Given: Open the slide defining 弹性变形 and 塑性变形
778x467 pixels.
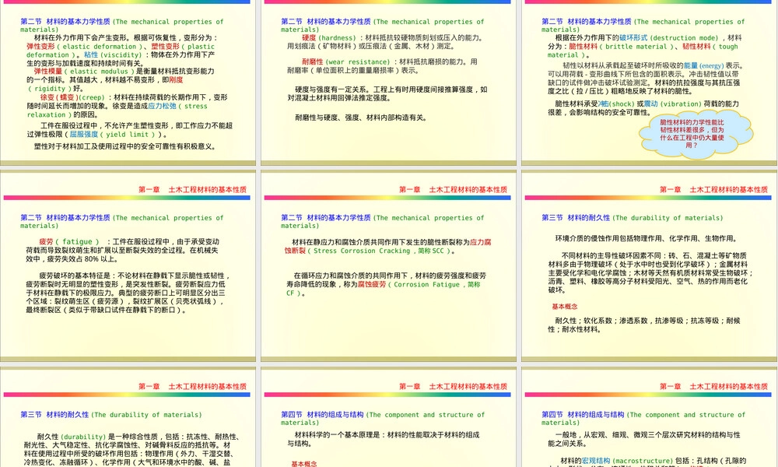Looking at the screenshot, I should pyautogui.click(x=128, y=83).
